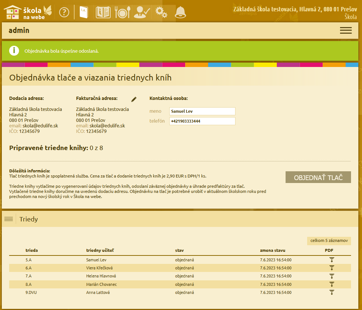This screenshot has width=362, height=310.
Task: Sort by the stav column header
Action: click(180, 250)
